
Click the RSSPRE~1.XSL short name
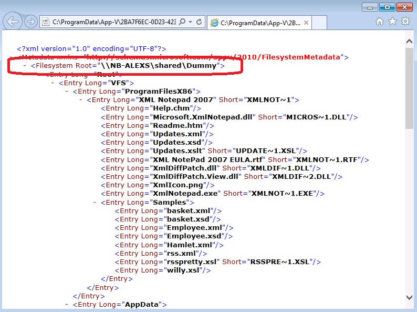coord(280,262)
